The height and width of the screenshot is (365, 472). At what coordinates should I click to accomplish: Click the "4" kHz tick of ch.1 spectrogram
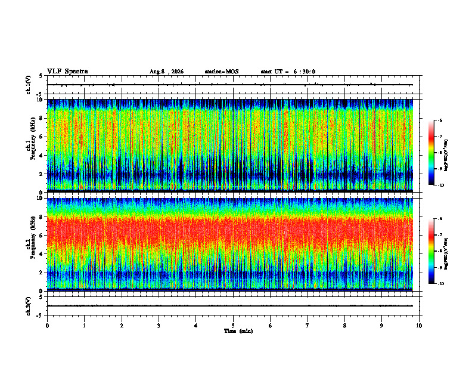pos(42,156)
